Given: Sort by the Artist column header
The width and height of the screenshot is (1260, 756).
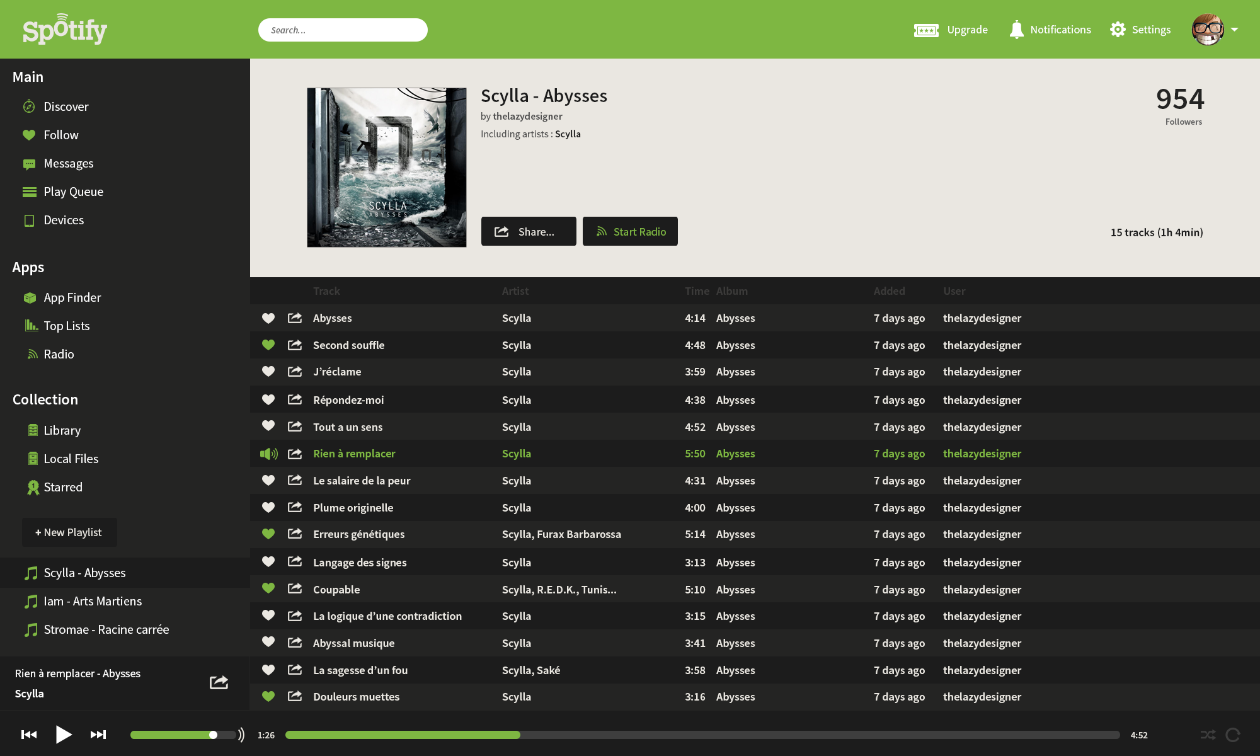Looking at the screenshot, I should [x=515, y=291].
